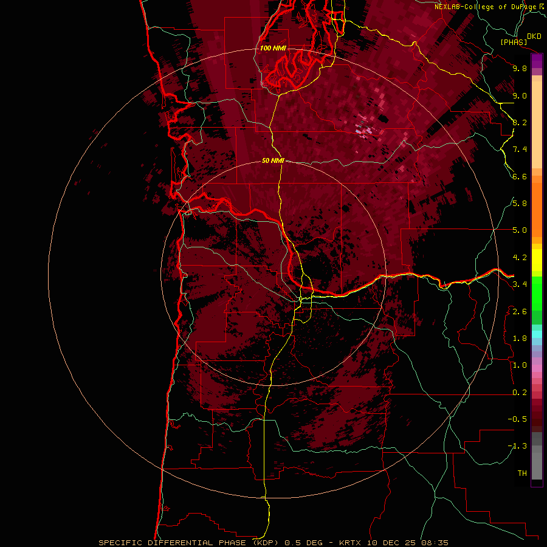Select the 9.8 legend value
This screenshot has width=547, height=547.
click(520, 68)
